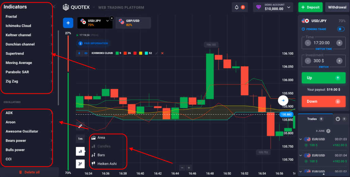Click the investment amount field

323,61
